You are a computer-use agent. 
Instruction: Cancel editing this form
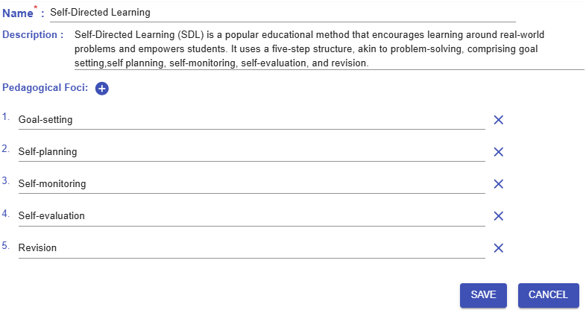(x=548, y=295)
